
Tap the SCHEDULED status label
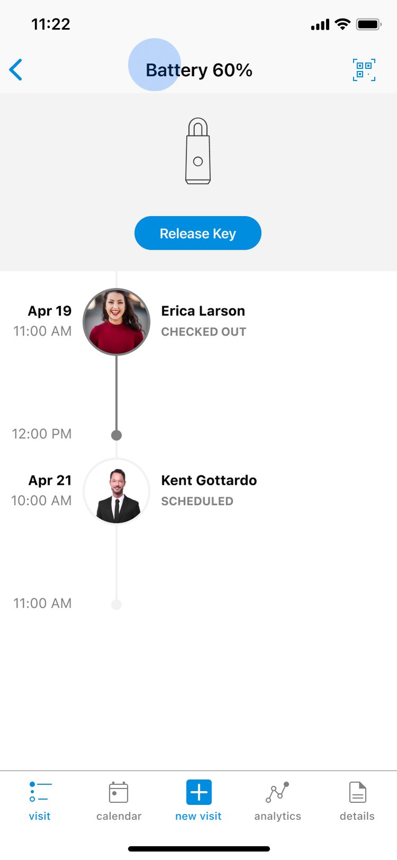197,501
